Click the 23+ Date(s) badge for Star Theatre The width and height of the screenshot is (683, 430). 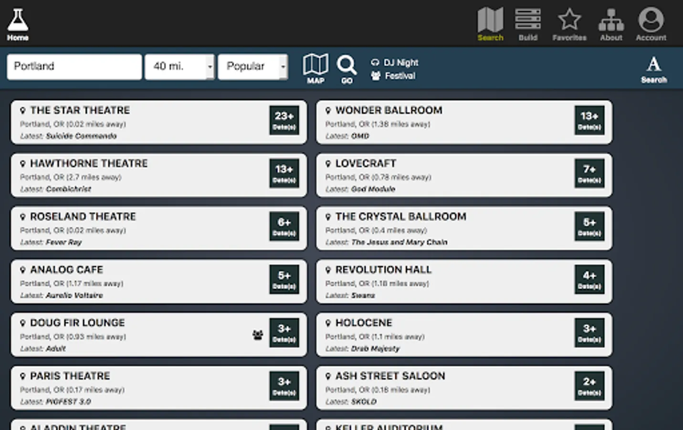tap(284, 120)
